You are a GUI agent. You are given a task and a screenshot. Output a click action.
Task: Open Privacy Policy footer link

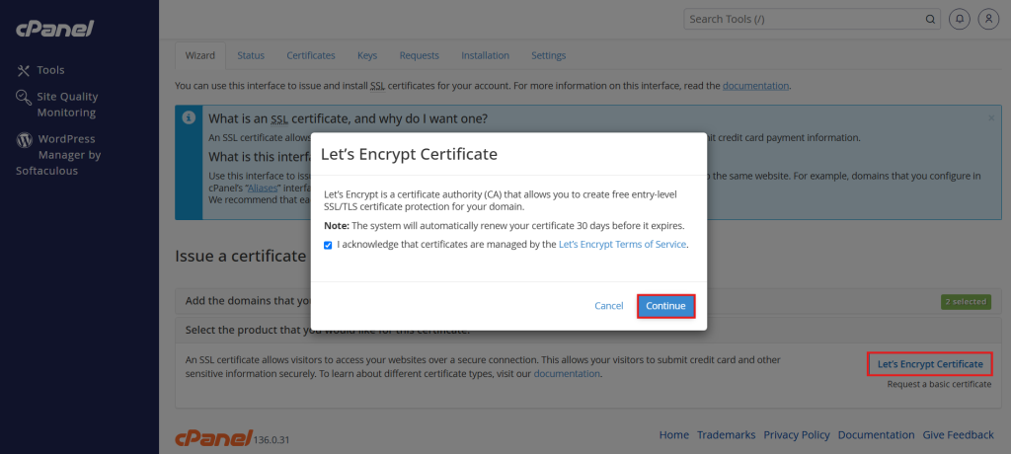pyautogui.click(x=797, y=435)
